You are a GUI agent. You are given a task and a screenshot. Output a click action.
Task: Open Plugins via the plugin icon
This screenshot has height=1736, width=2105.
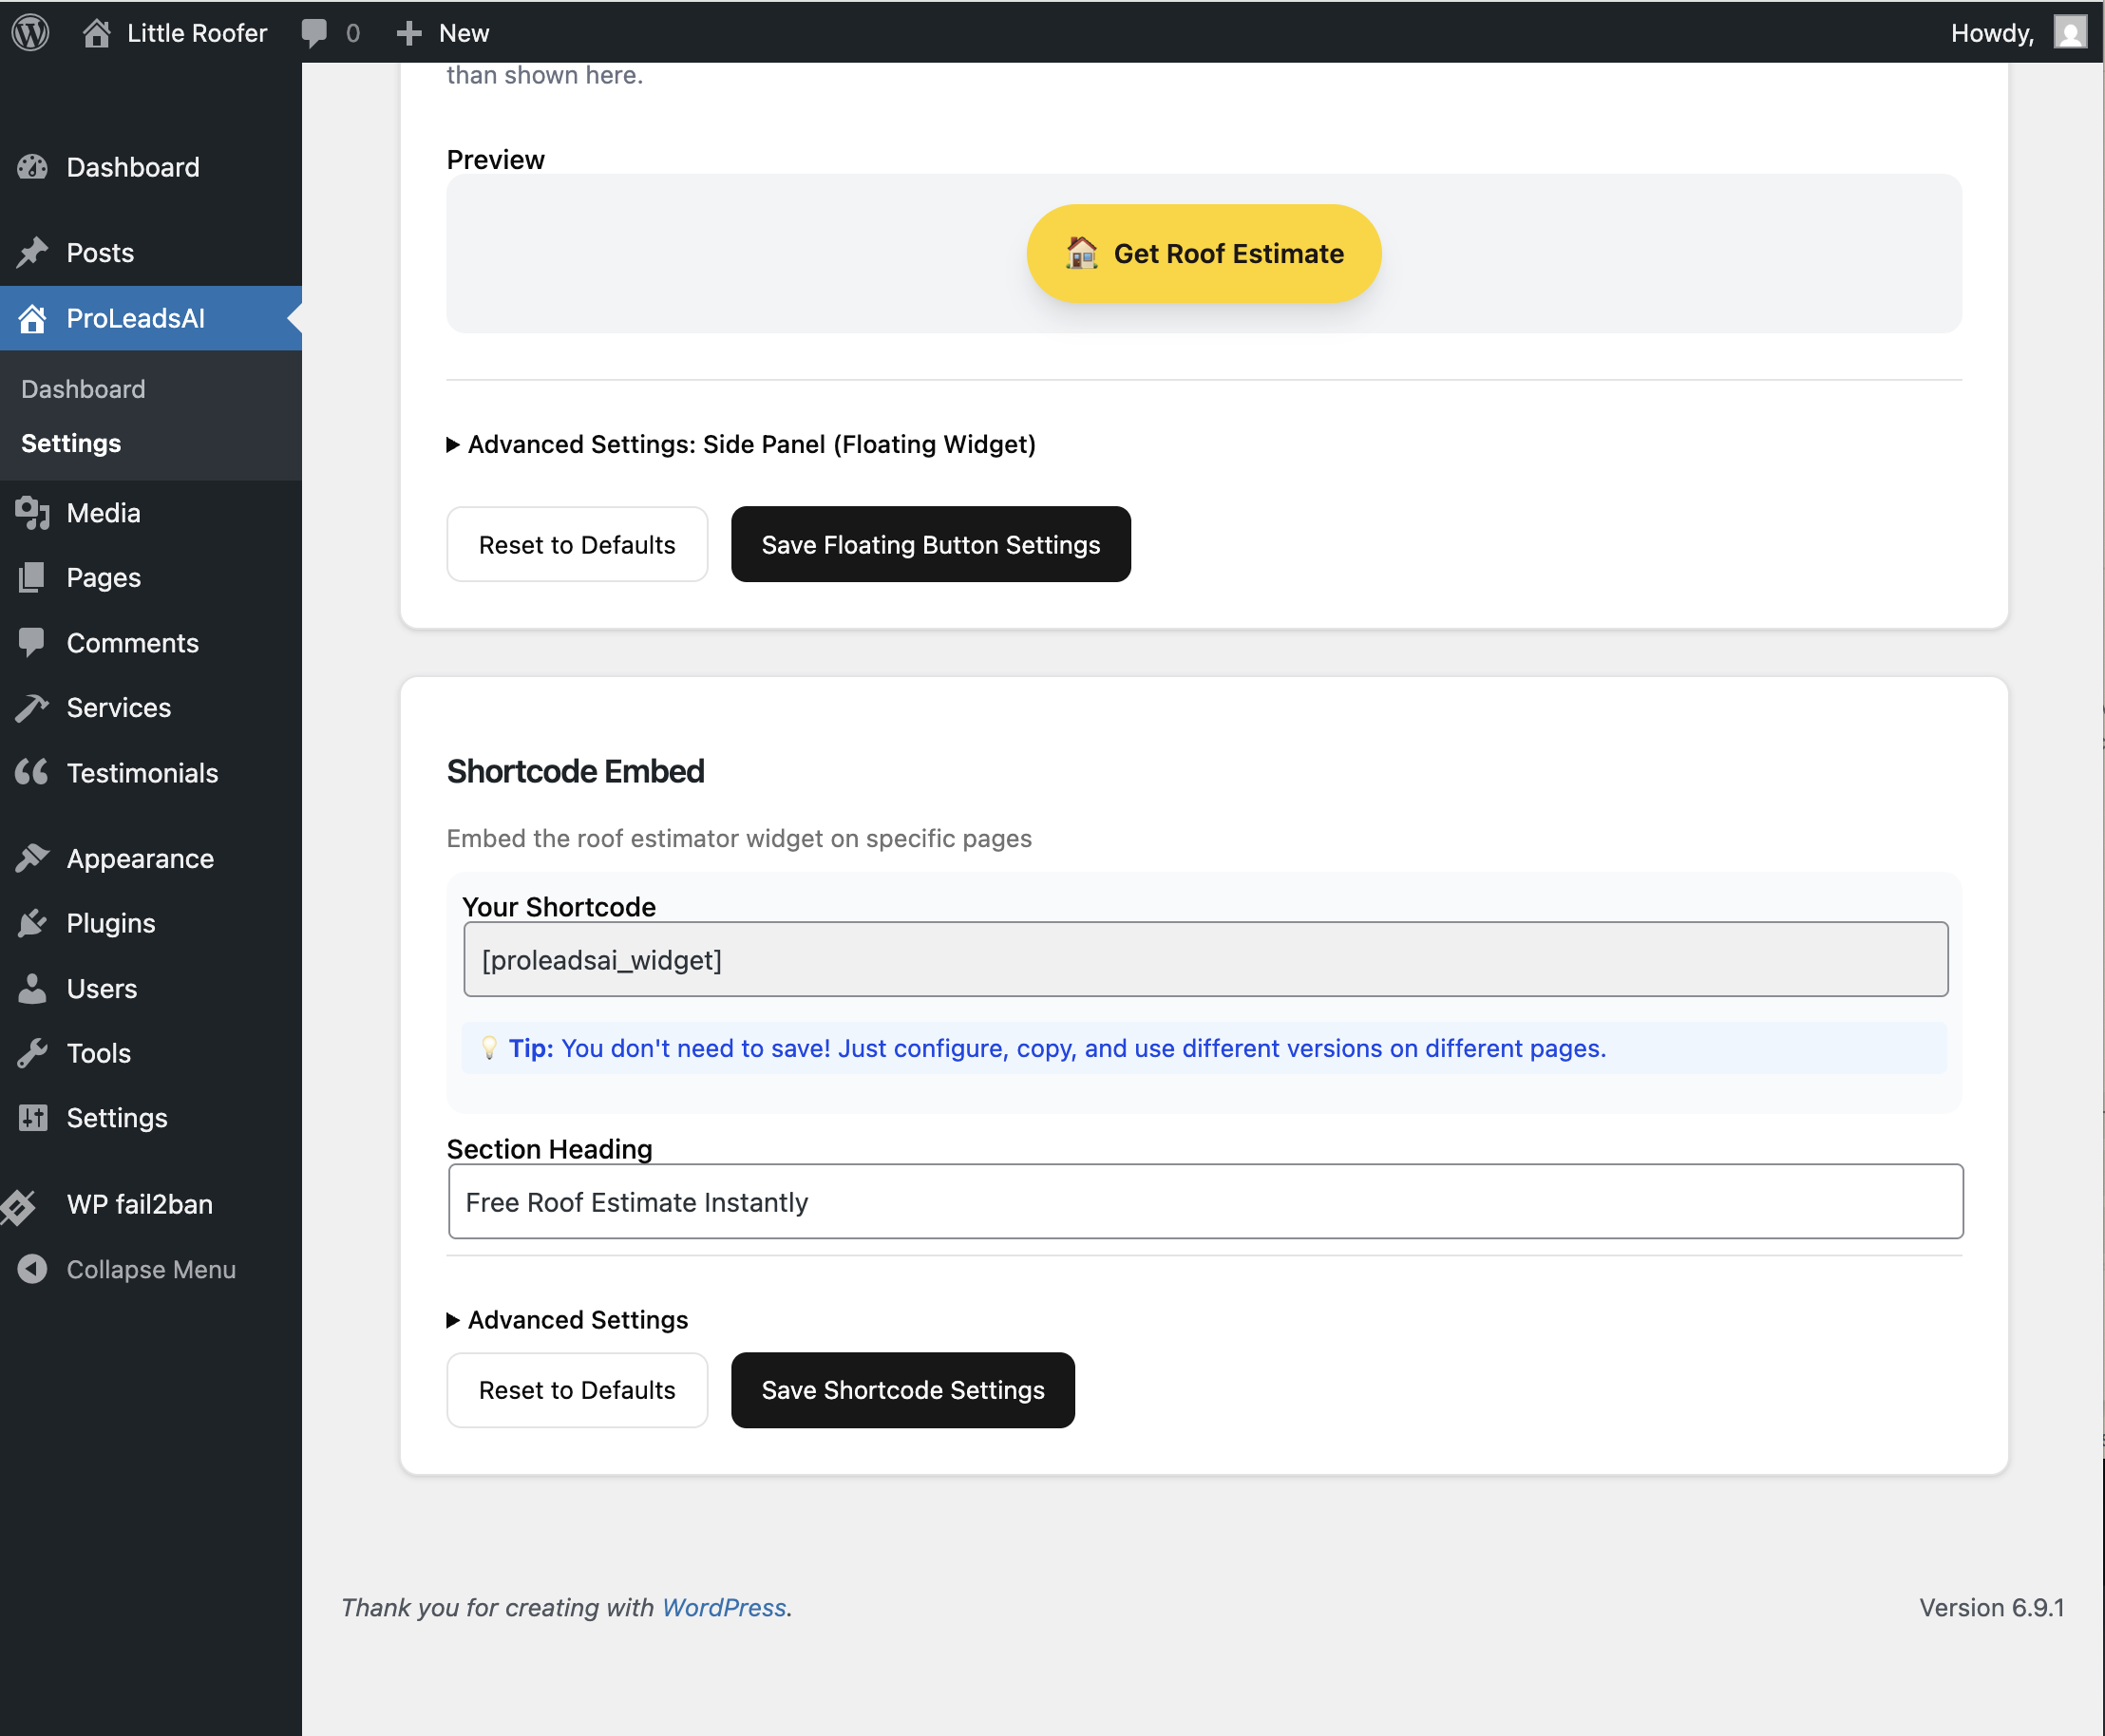coord(33,923)
